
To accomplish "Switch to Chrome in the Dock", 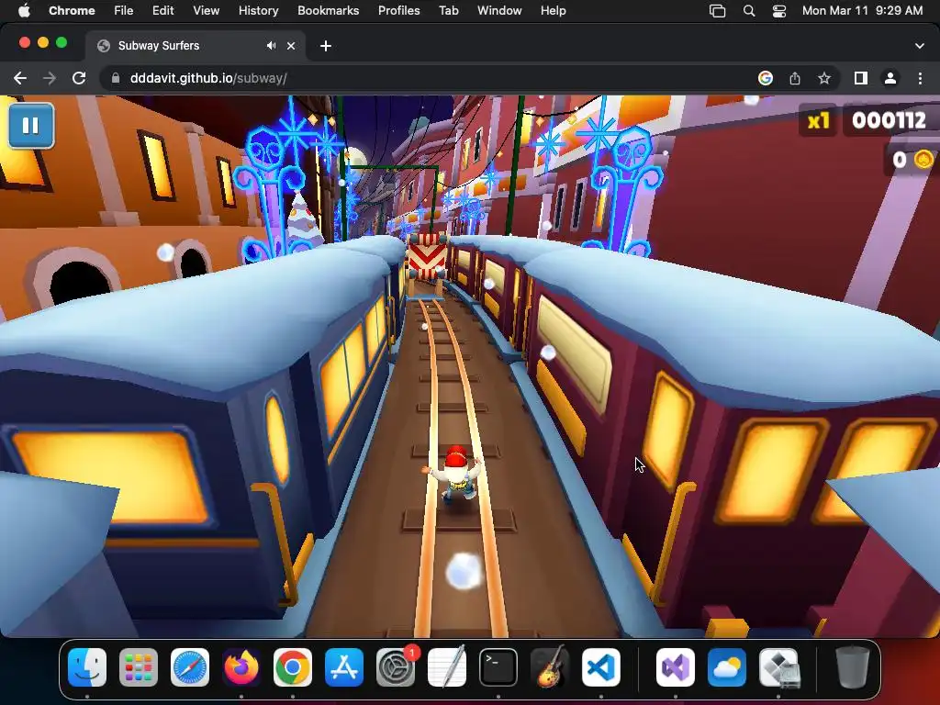I will [x=293, y=667].
